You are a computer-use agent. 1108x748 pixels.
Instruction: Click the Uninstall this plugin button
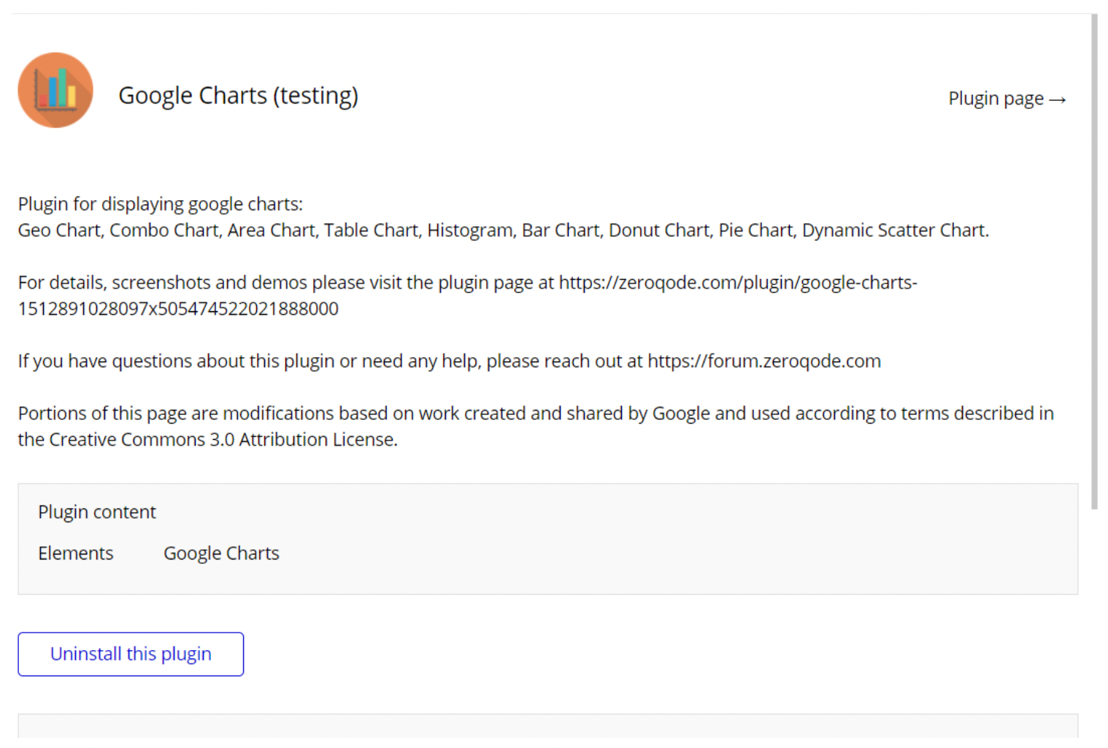(x=131, y=654)
